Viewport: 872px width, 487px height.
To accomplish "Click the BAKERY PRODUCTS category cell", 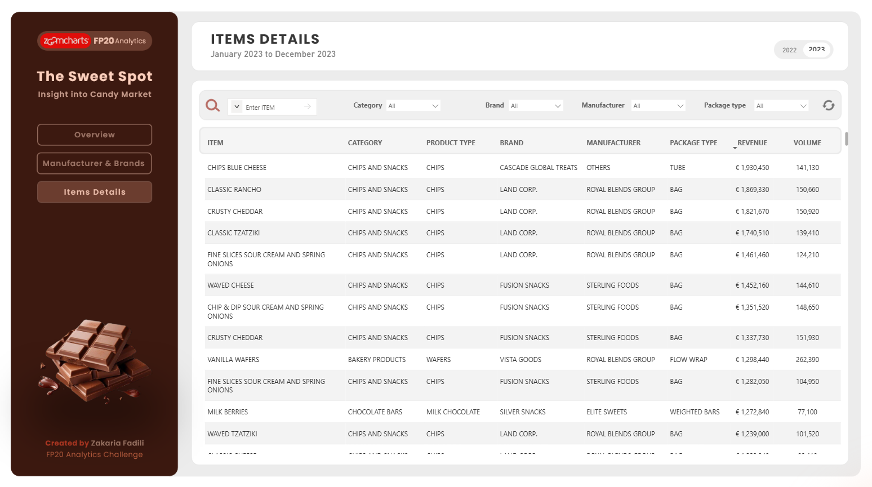I will (x=377, y=360).
